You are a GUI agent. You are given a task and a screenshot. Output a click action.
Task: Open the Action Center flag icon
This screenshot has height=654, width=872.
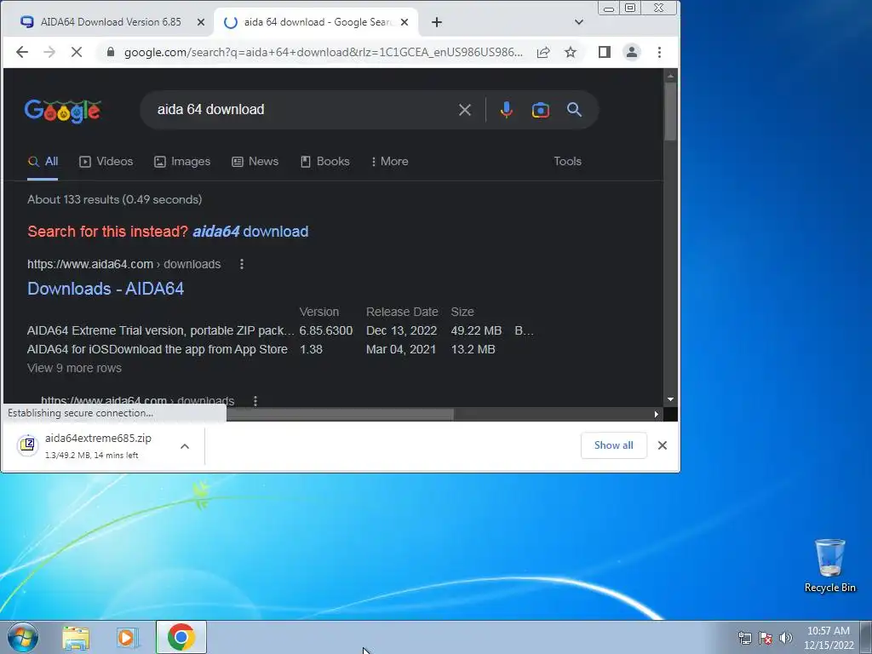pyautogui.click(x=766, y=638)
